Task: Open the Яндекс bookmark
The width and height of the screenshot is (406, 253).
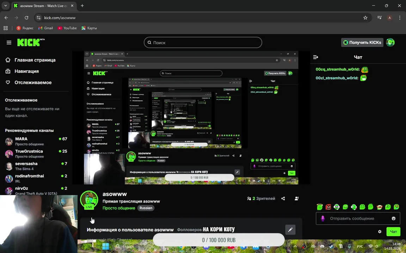Action: coord(25,28)
